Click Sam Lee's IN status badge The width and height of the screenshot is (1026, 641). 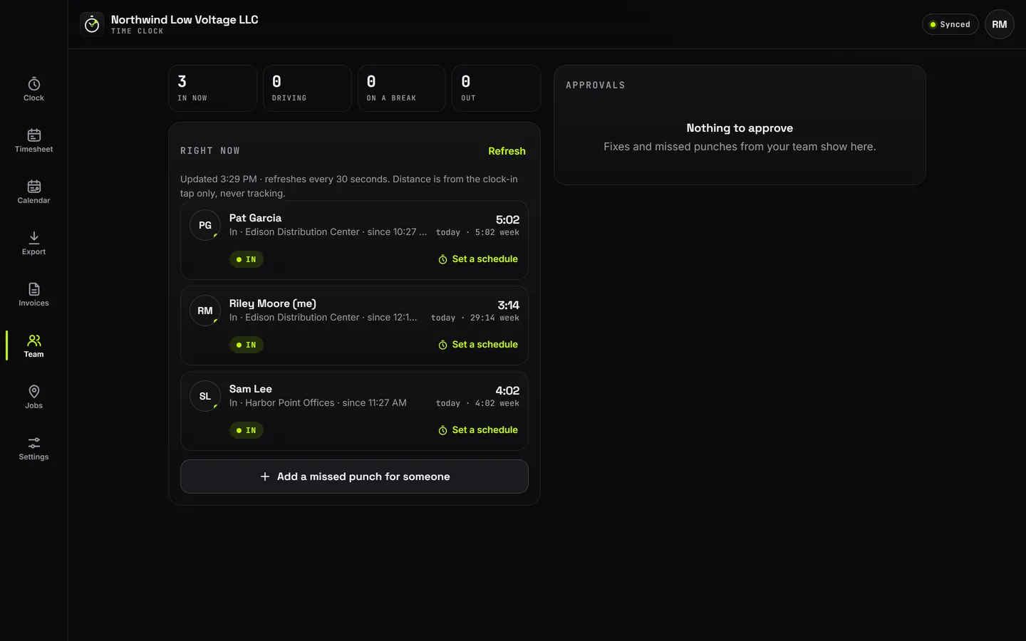(247, 430)
